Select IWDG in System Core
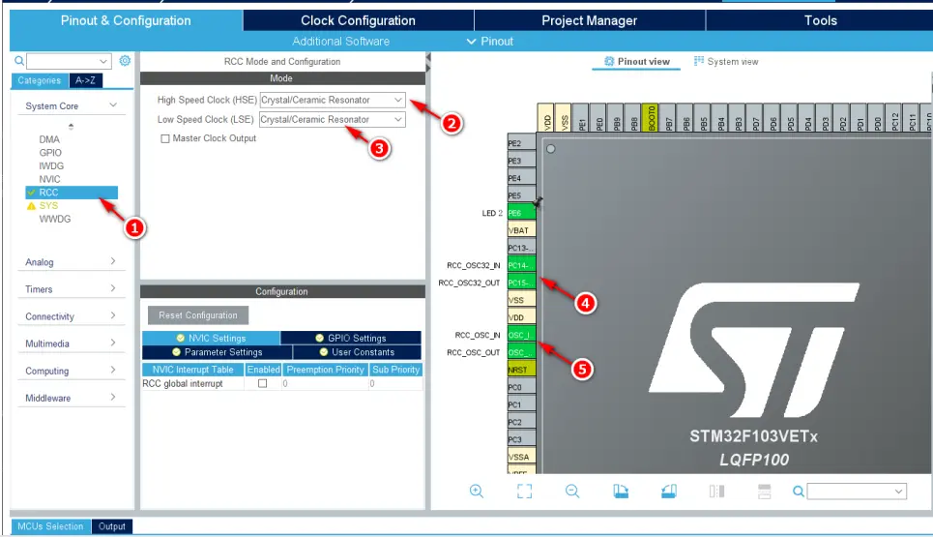Image resolution: width=933 pixels, height=537 pixels. [x=51, y=166]
